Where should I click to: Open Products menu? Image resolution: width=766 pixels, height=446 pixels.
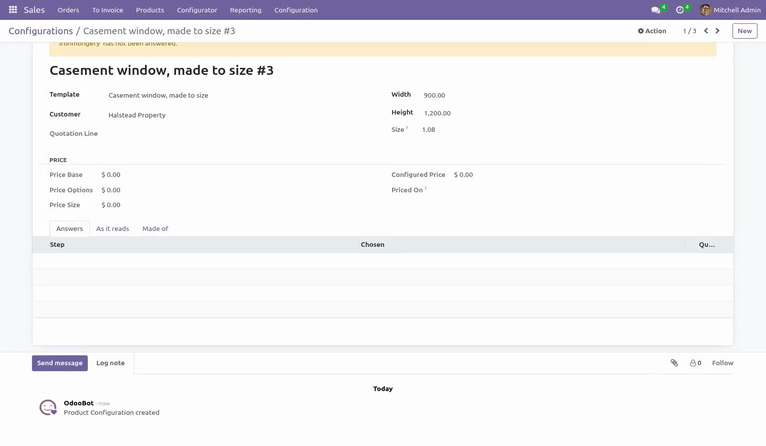tap(149, 10)
